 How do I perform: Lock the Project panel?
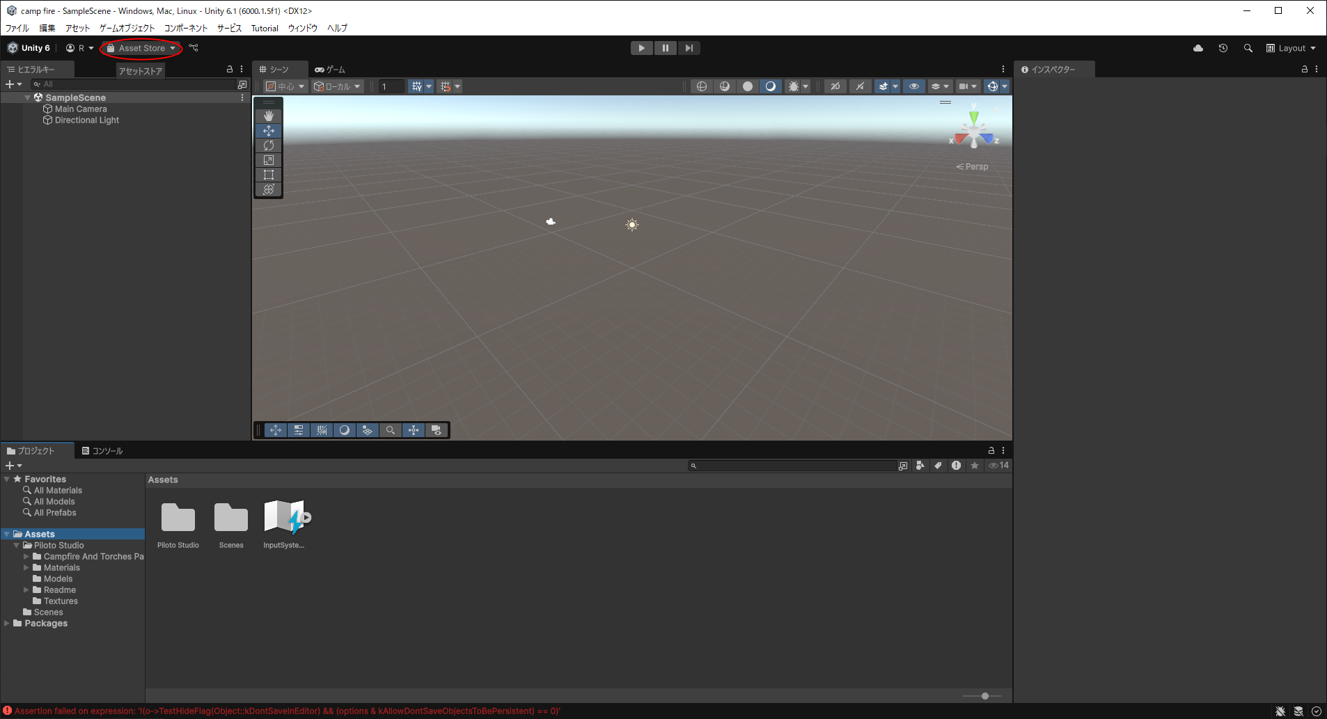pos(991,451)
